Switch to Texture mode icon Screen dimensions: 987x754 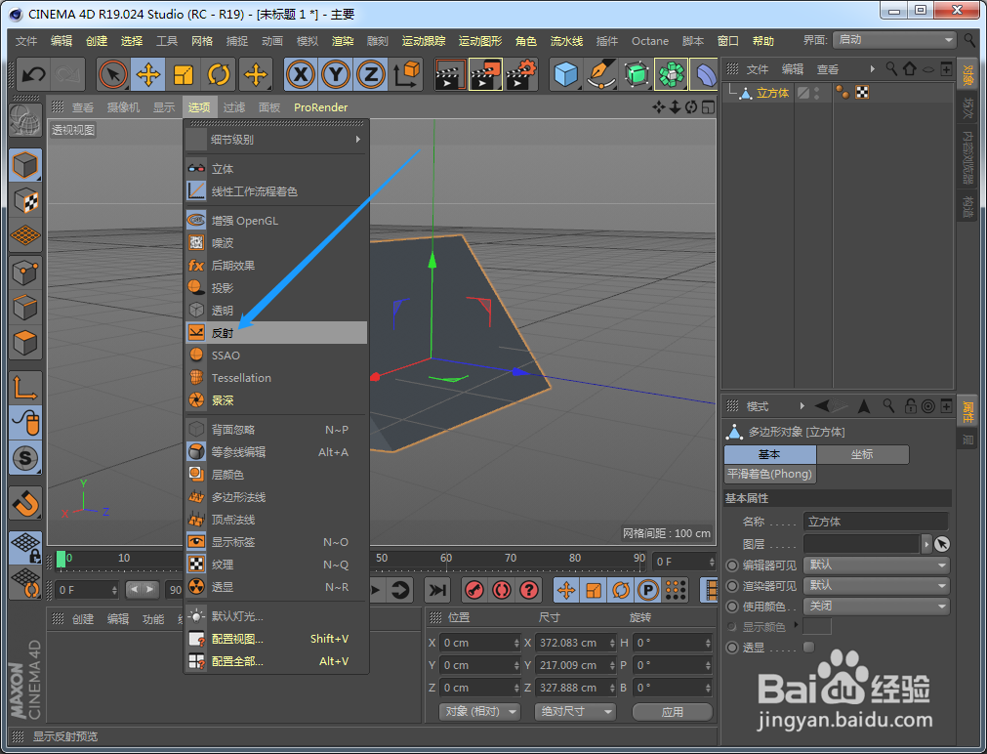click(25, 201)
